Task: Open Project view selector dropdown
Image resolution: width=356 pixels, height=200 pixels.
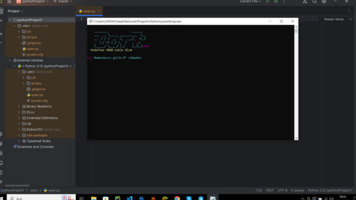Action: [x=15, y=11]
